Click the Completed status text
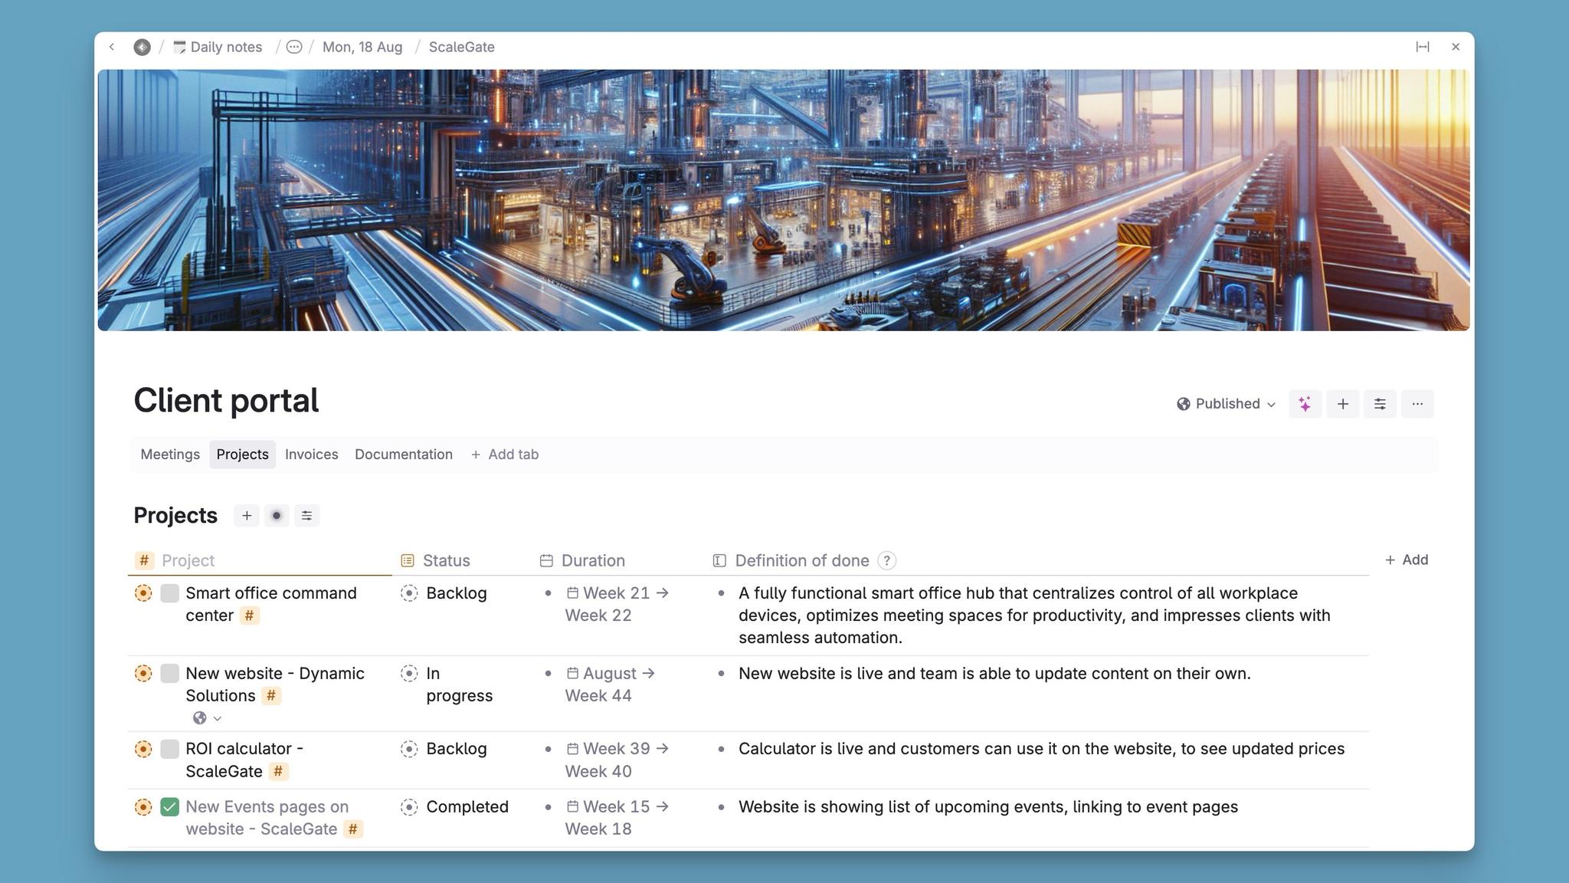This screenshot has height=883, width=1569. coord(467,806)
